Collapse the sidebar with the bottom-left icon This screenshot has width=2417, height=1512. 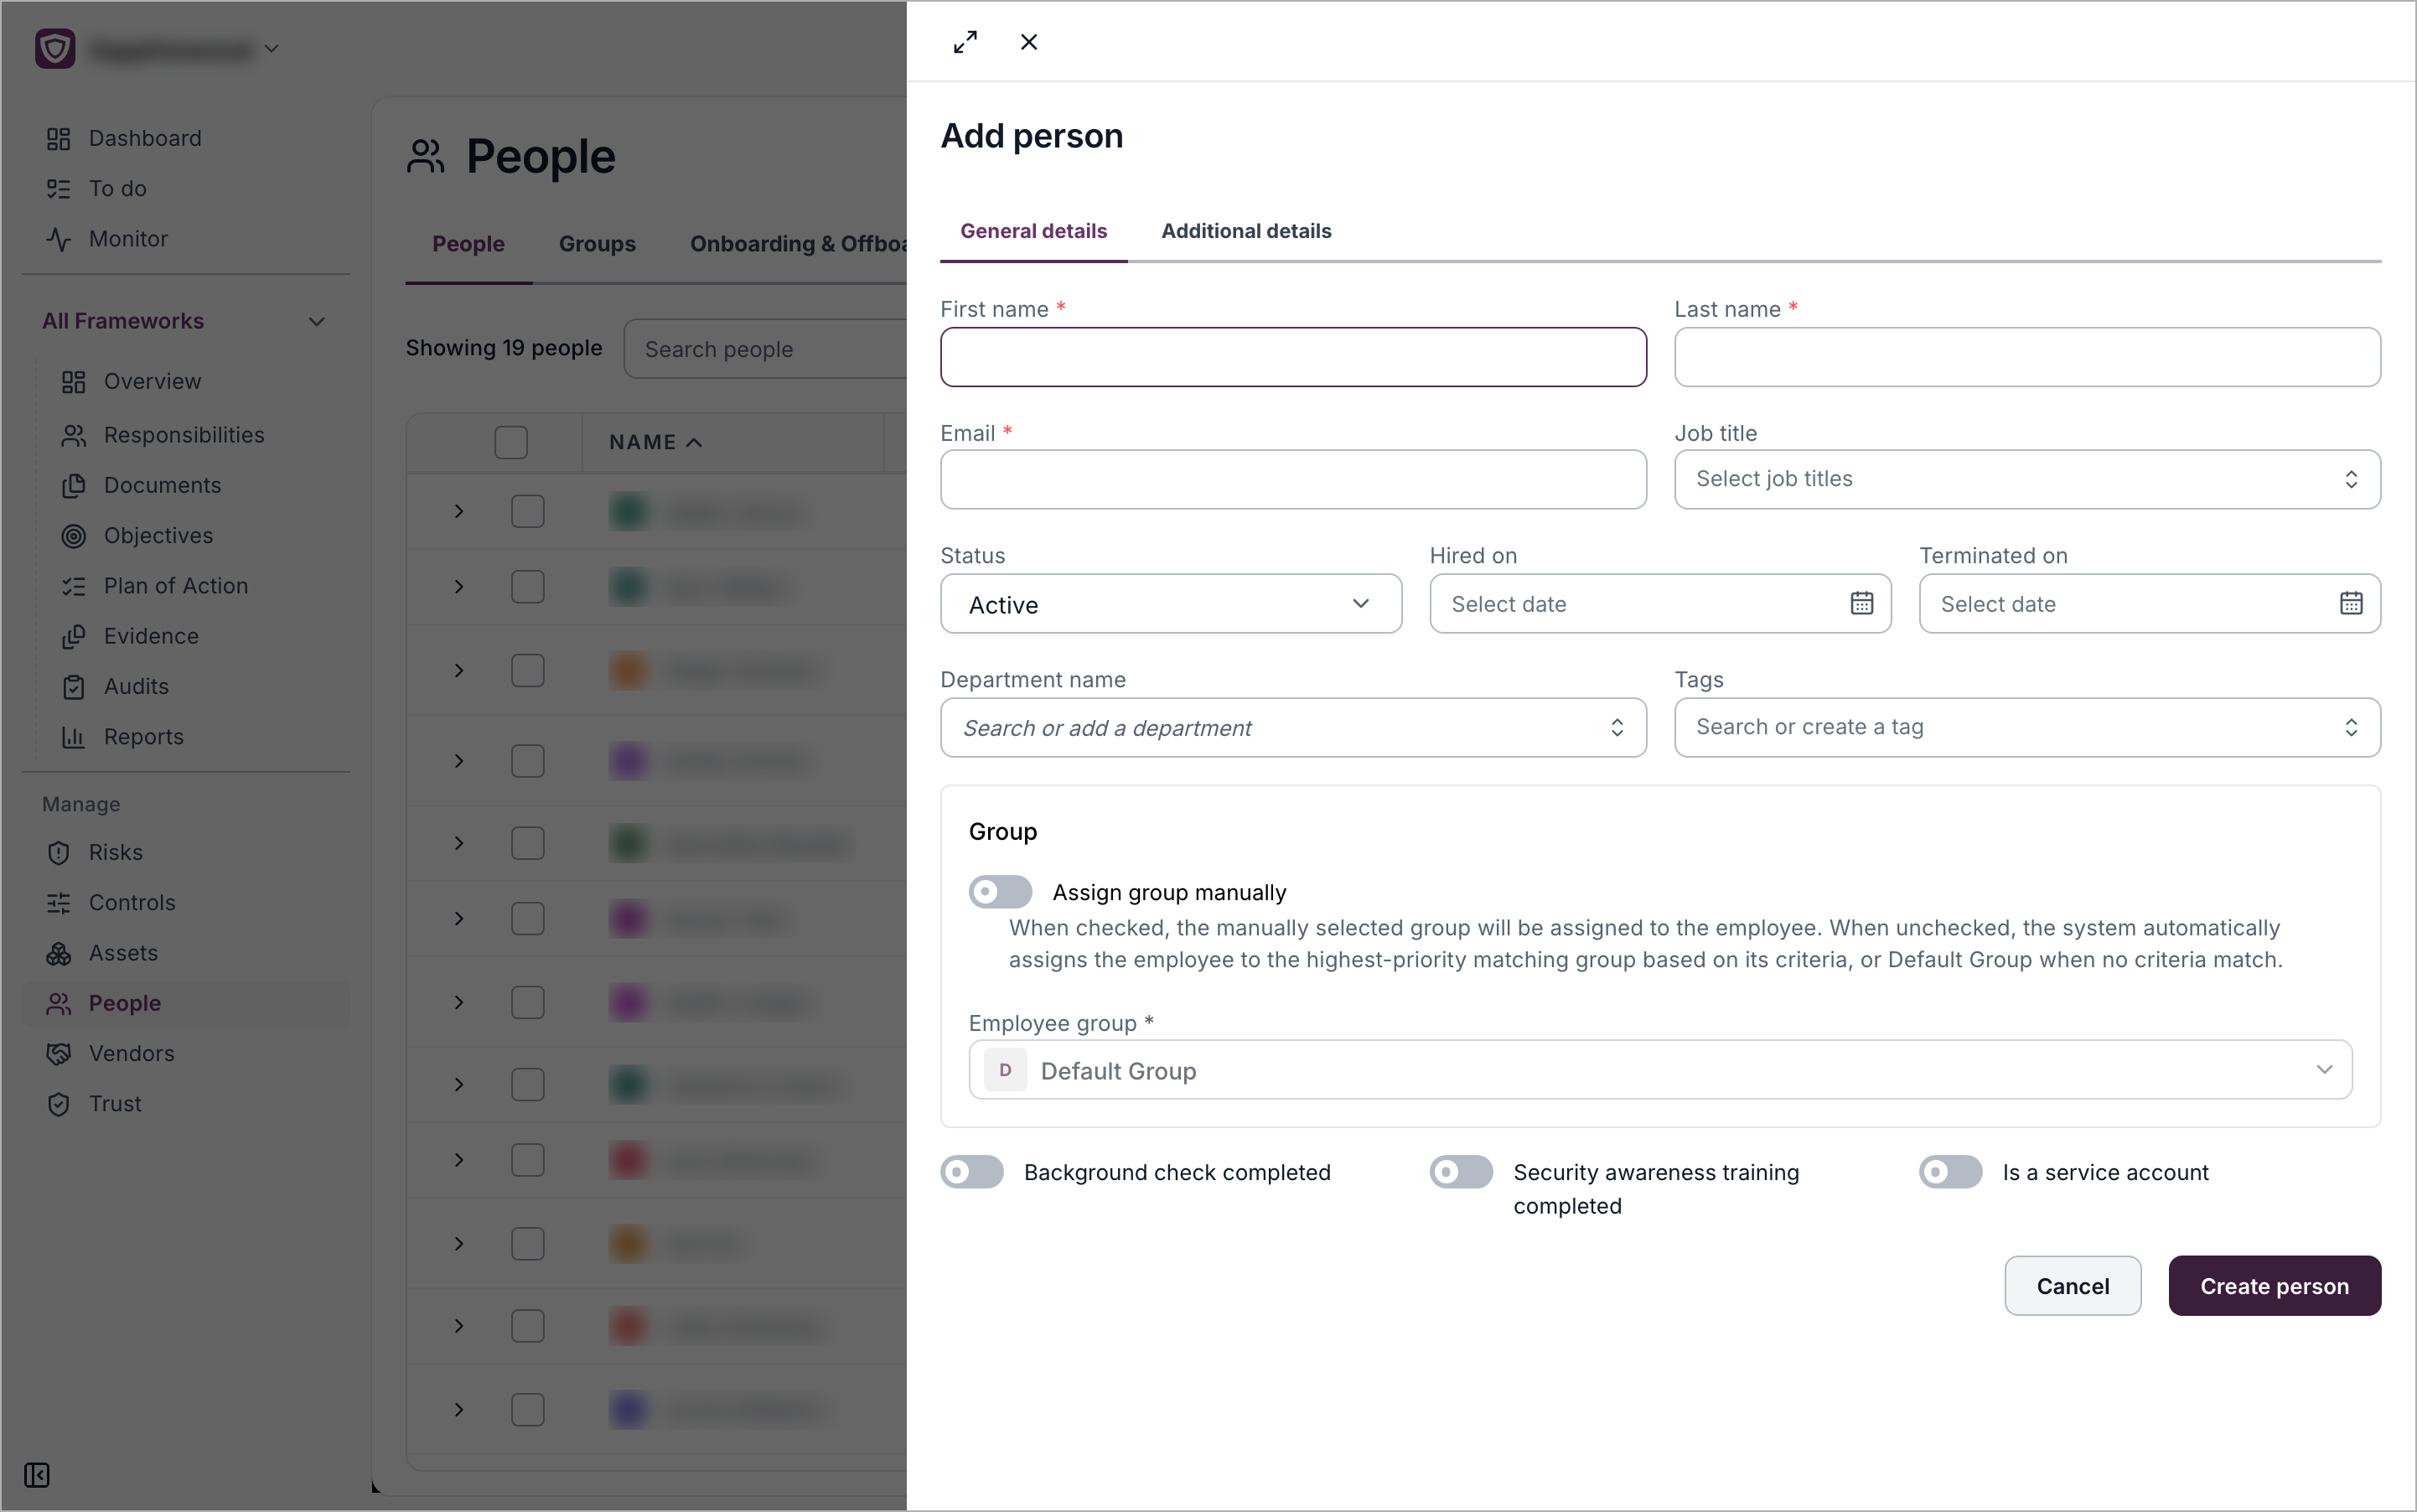pos(37,1475)
